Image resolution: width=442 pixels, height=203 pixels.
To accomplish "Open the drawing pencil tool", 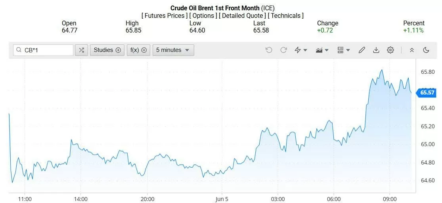I will (x=362, y=50).
